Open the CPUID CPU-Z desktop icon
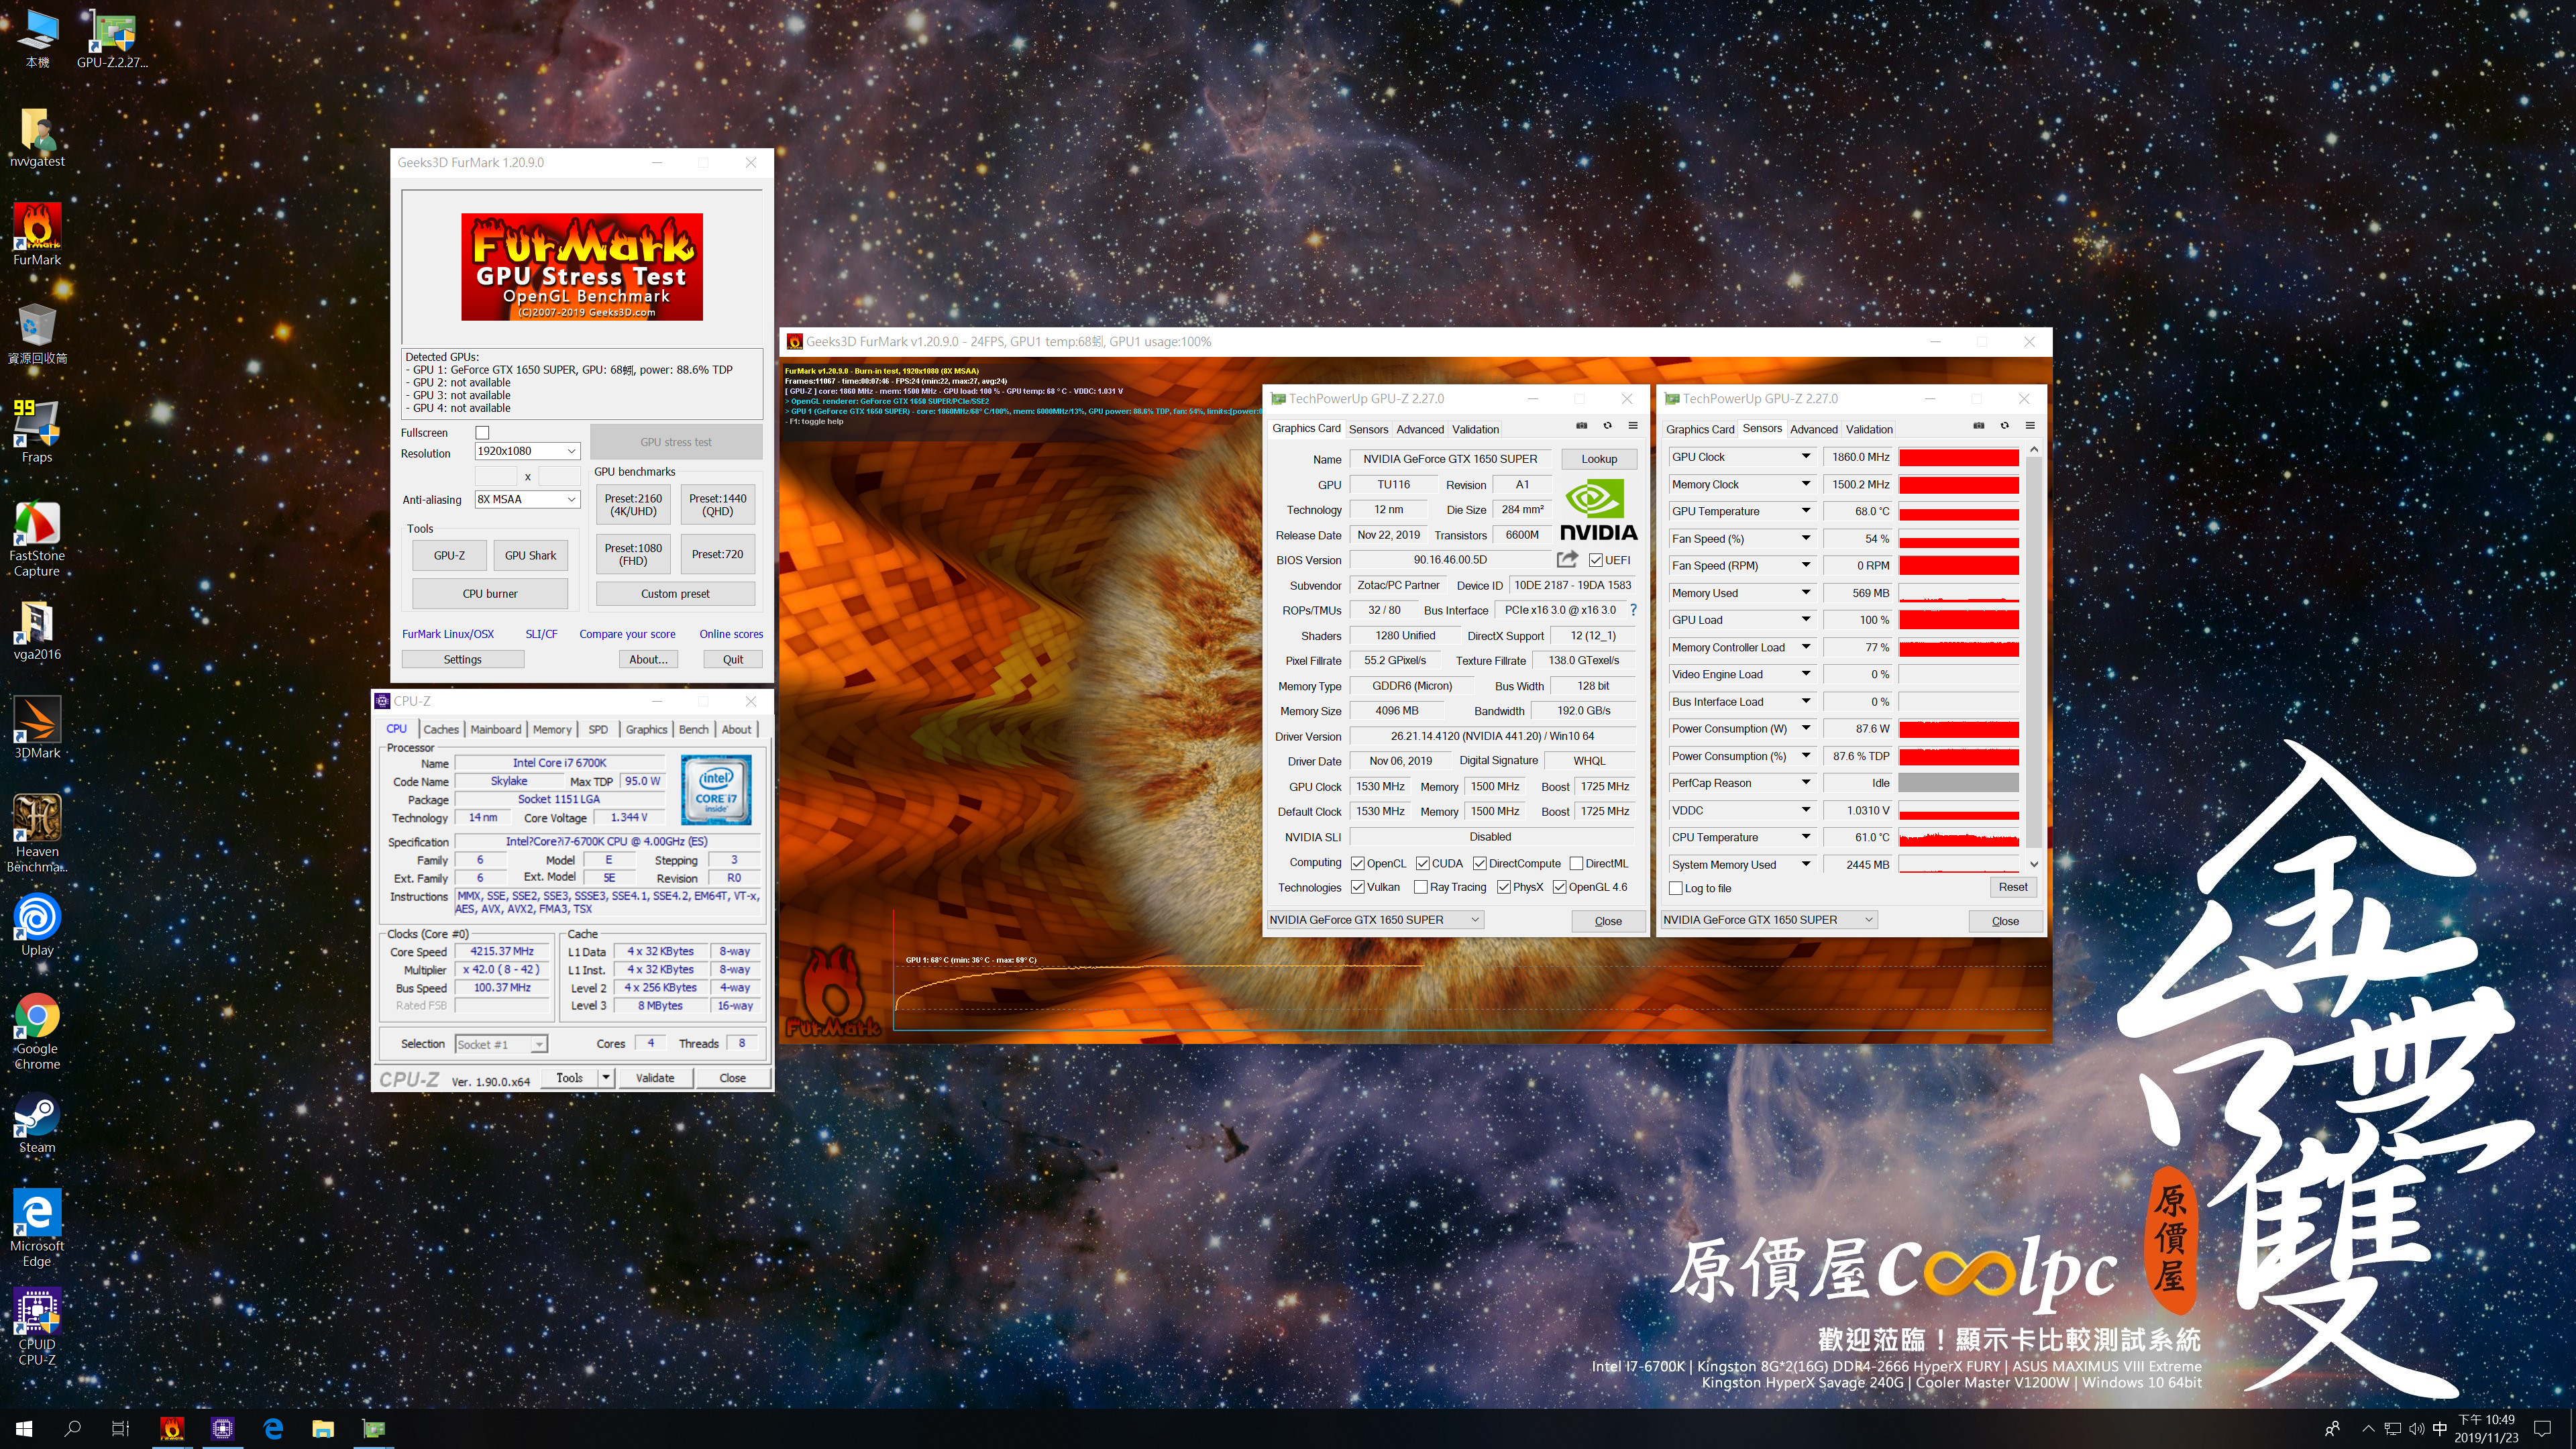Screen dimensions: 2576x1449 [x=37, y=1326]
